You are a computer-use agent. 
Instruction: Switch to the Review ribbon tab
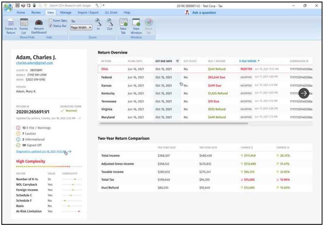tap(36, 12)
